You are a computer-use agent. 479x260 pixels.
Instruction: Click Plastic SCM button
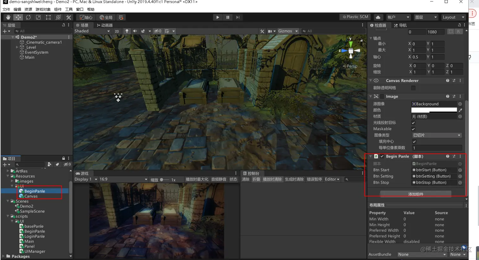point(355,17)
